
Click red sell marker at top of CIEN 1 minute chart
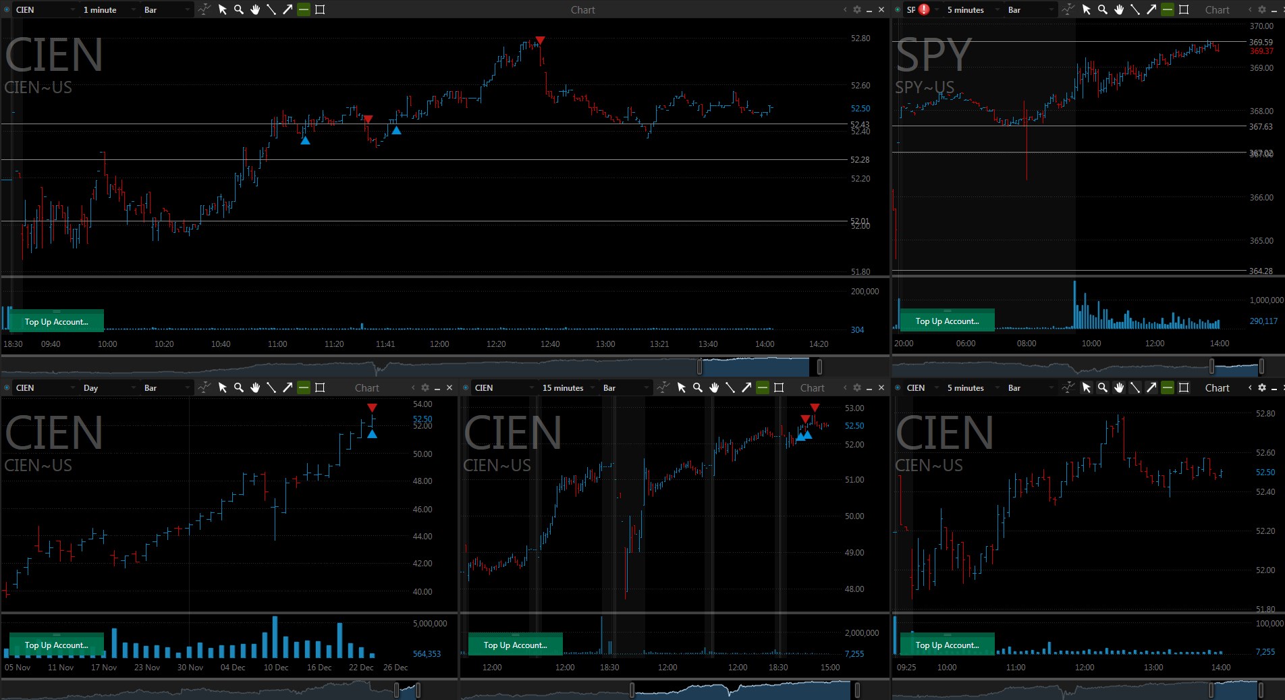pyautogui.click(x=539, y=41)
